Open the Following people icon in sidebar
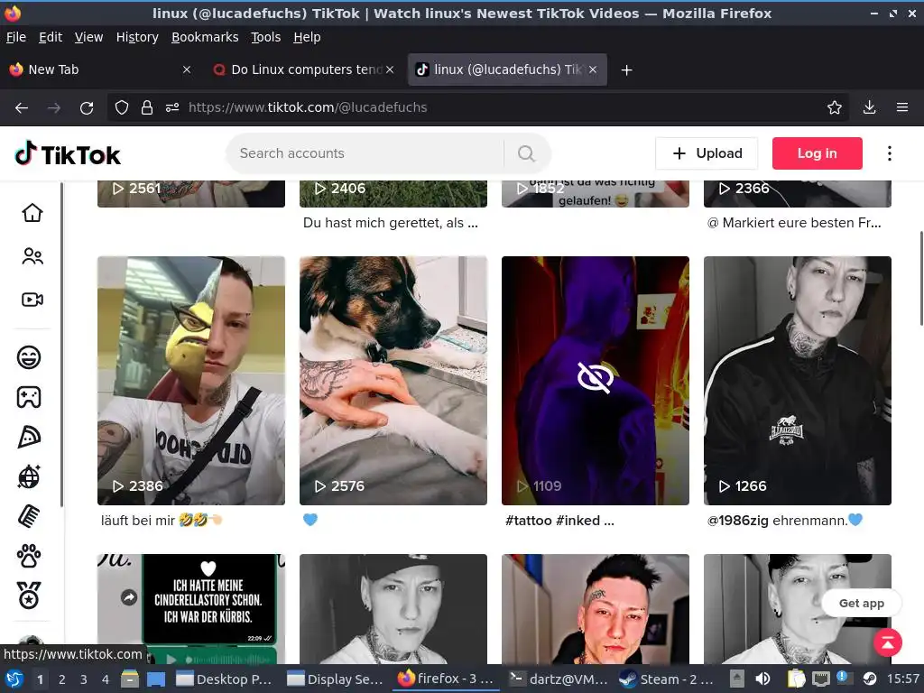Viewport: 924px width, 693px height. (x=32, y=256)
